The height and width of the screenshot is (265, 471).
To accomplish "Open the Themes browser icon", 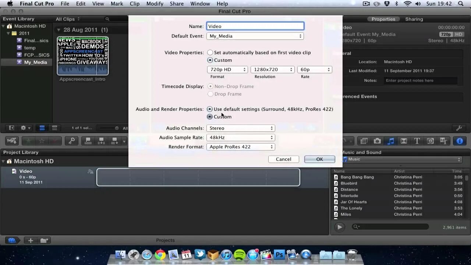I will [x=443, y=141].
